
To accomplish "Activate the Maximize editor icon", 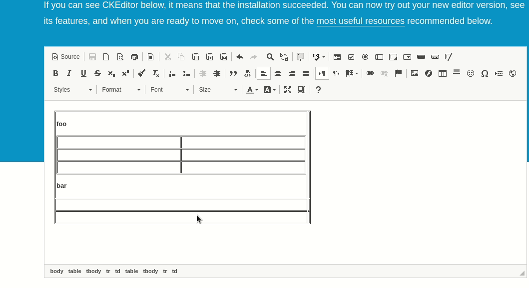I will tap(288, 90).
